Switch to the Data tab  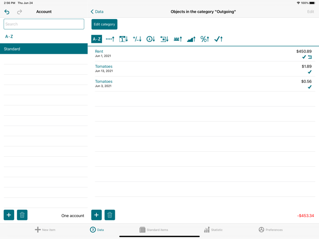pos(97,229)
